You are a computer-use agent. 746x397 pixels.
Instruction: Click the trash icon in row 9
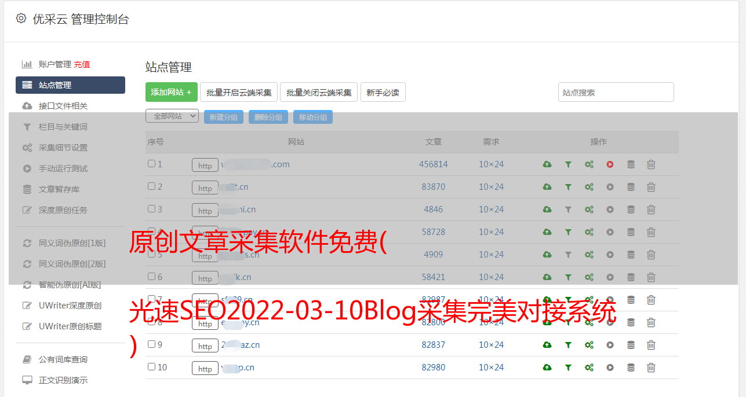(651, 345)
